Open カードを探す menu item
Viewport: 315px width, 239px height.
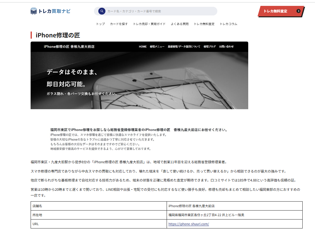[119, 24]
